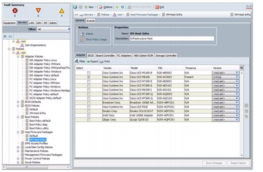Screen dimensions: 263x172
Task: Expand the BIOS Defaults tree node
Action: (18, 102)
